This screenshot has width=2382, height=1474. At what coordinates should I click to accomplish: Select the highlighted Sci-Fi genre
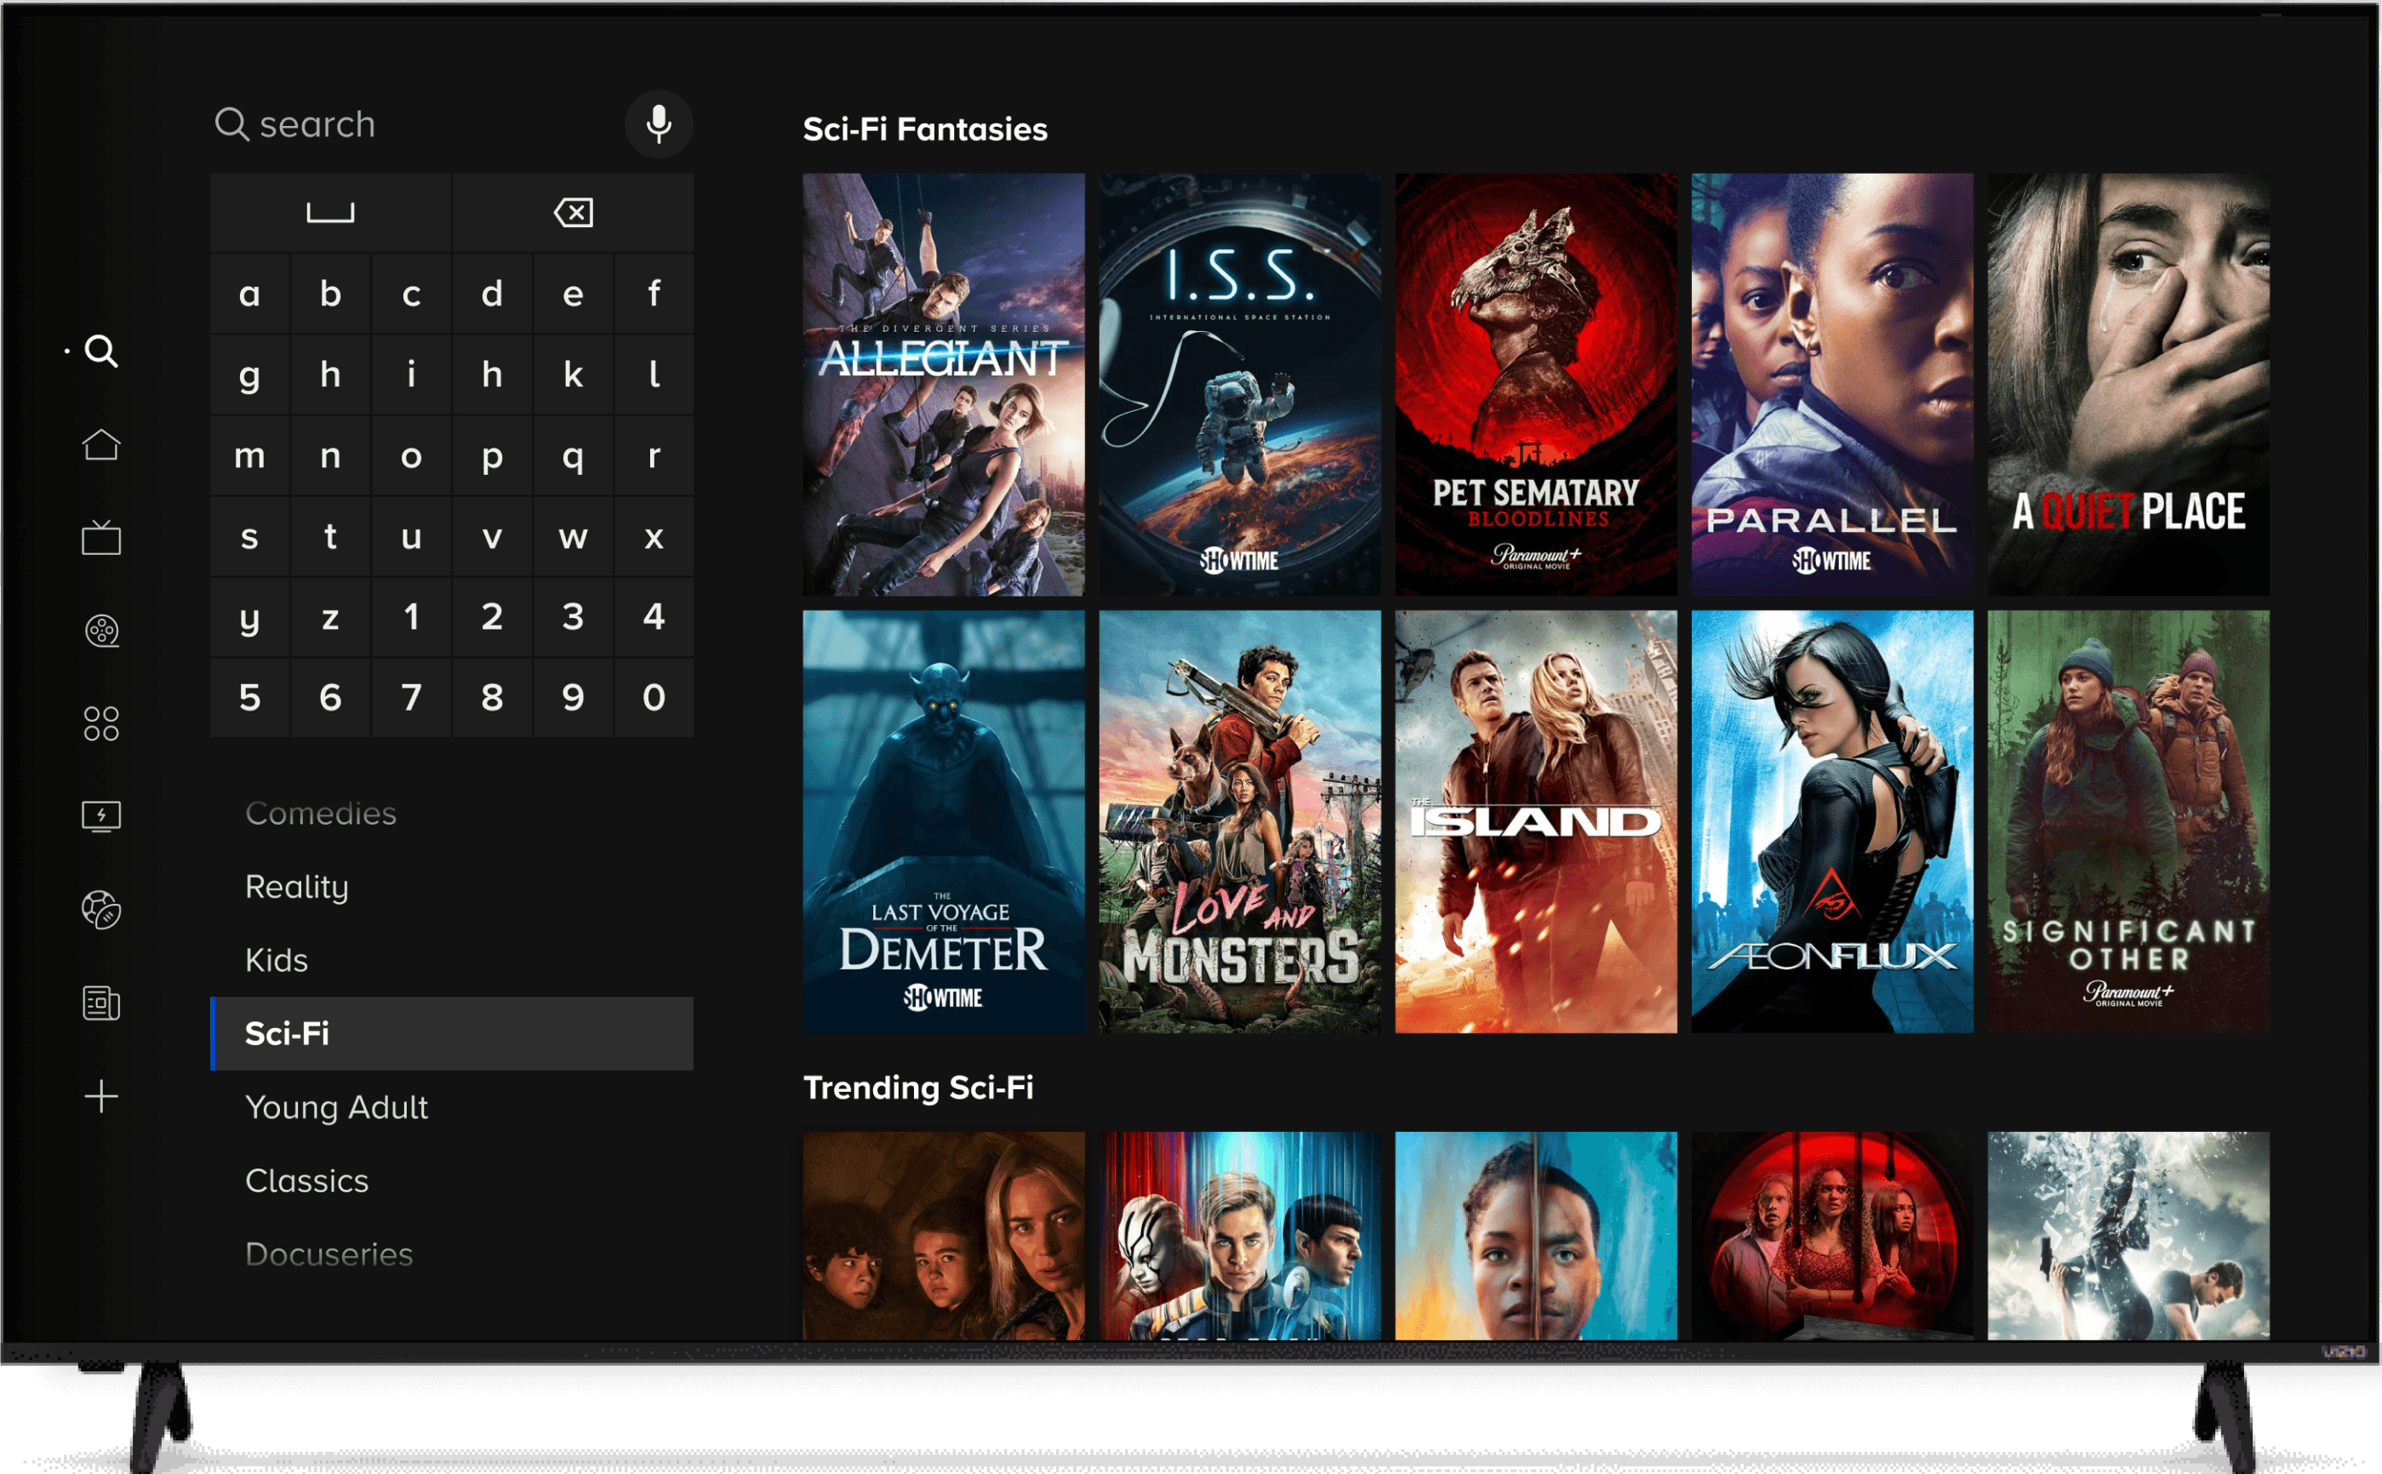pyautogui.click(x=452, y=1033)
